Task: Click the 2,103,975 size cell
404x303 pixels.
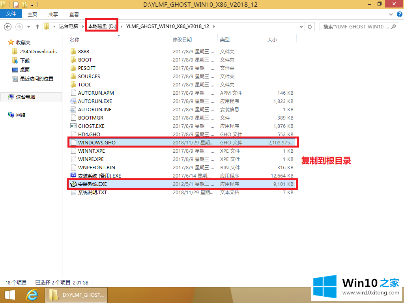Action: coord(281,142)
